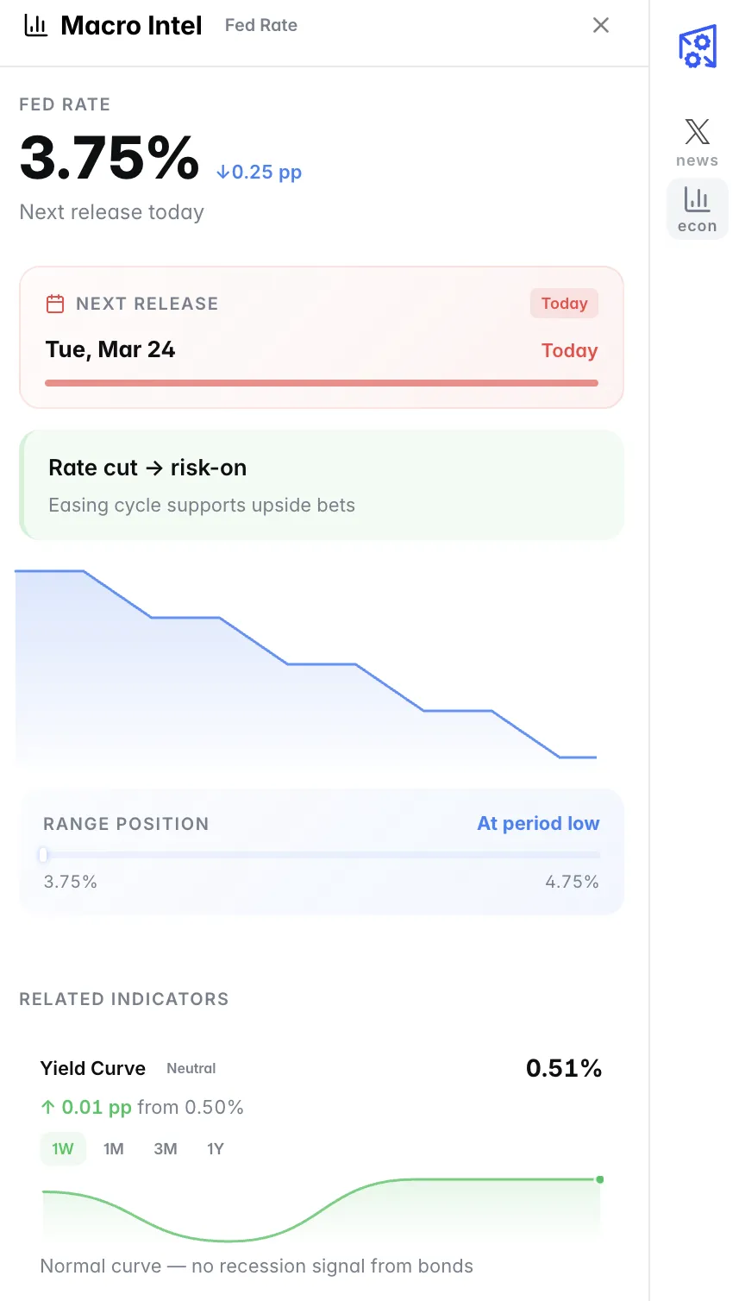Click the range position slider handle
The height and width of the screenshot is (1301, 745).
[x=43, y=855]
